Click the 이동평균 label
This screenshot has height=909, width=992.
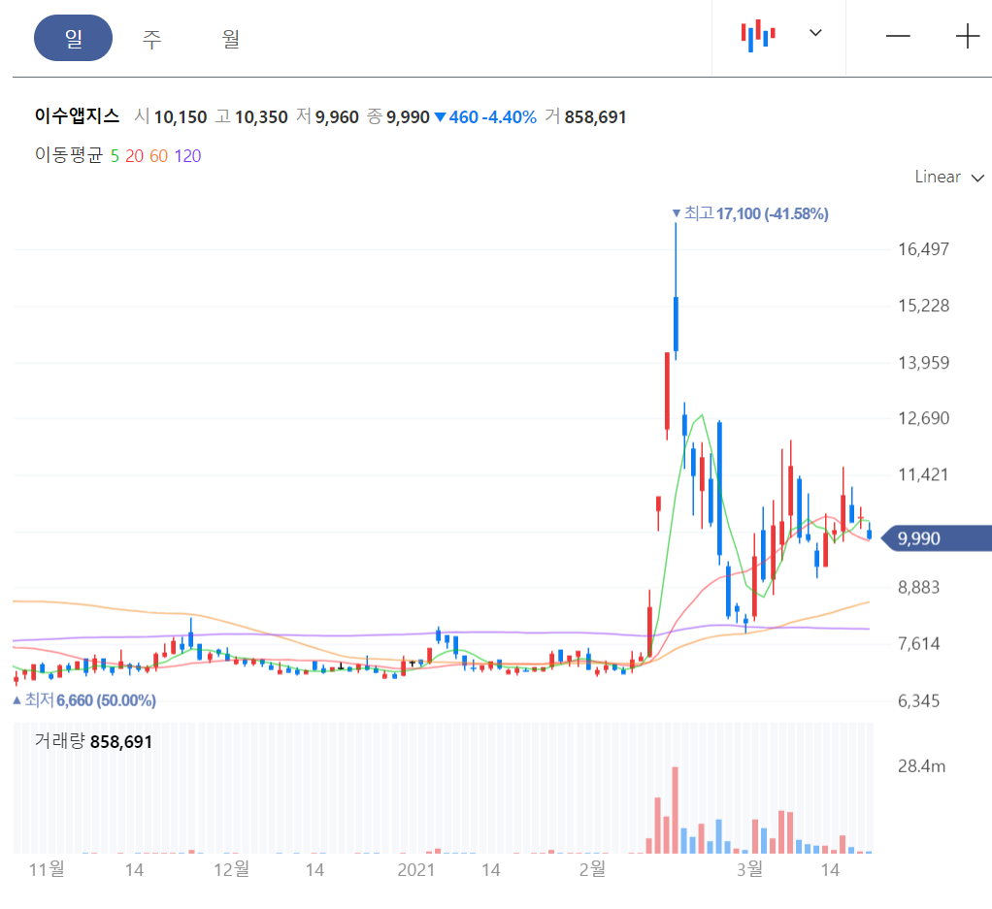pyautogui.click(x=69, y=155)
